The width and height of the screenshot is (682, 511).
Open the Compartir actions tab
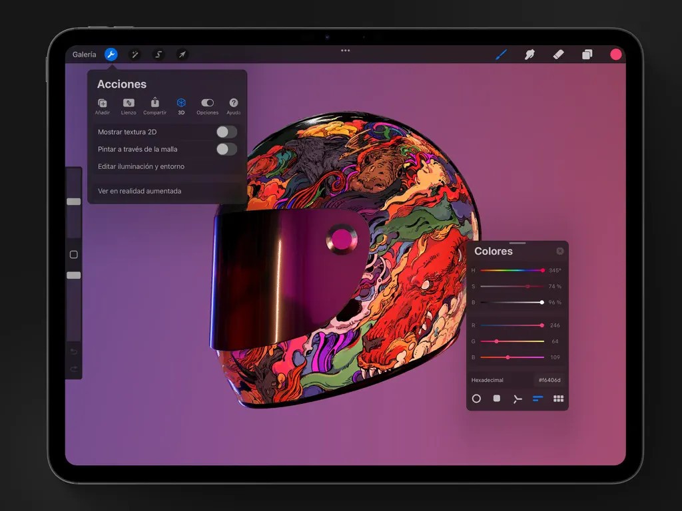[x=155, y=106]
